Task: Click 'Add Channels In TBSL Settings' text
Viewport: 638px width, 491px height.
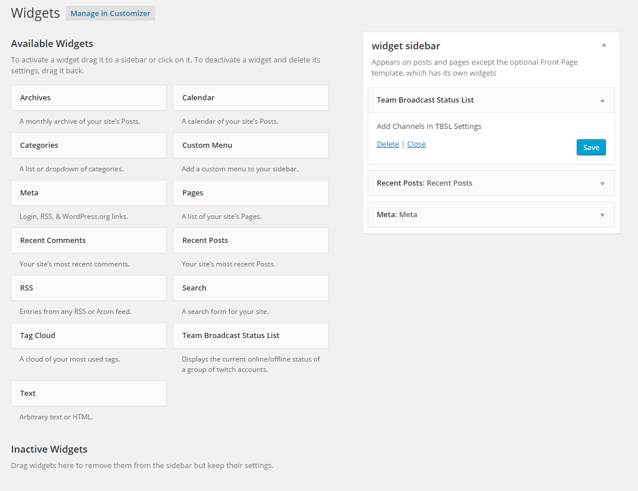Action: click(429, 126)
